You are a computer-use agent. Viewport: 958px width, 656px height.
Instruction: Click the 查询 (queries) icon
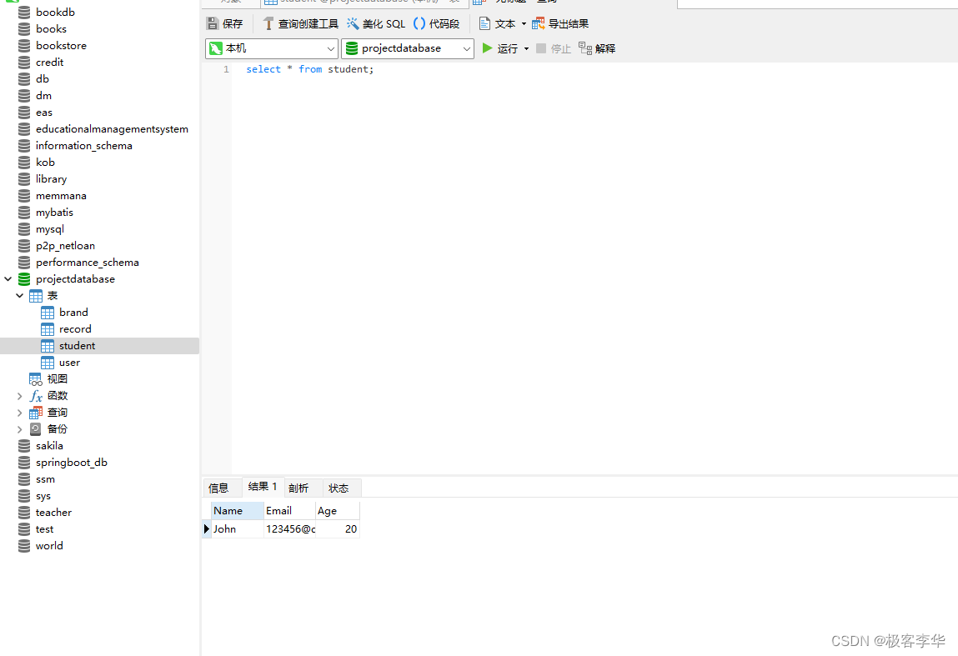click(36, 413)
